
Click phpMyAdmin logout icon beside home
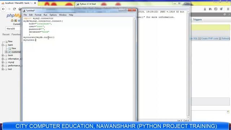16,21
